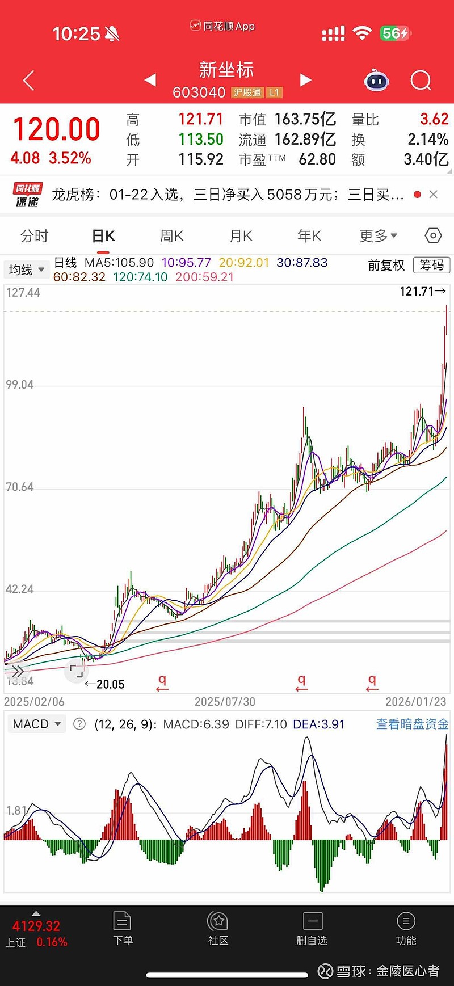The image size is (454, 986).
Task: Change the 前复权 adjustment setting
Action: 386,265
